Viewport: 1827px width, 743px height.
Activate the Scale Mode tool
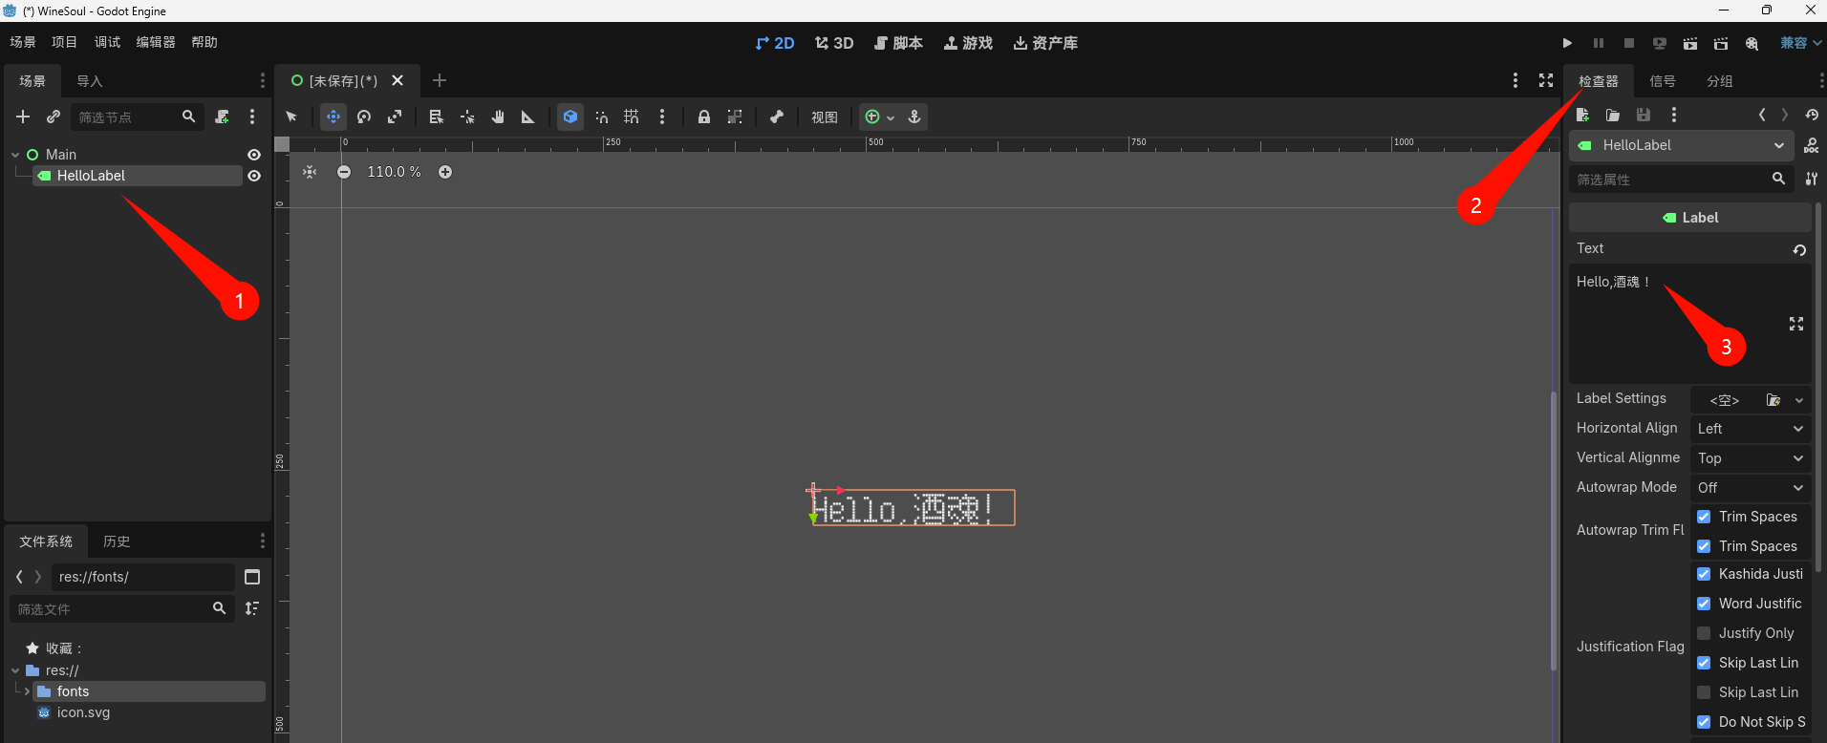point(395,117)
